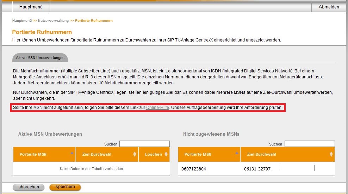
Task: Follow the Online-Hilfe link
Action: pyautogui.click(x=157, y=108)
